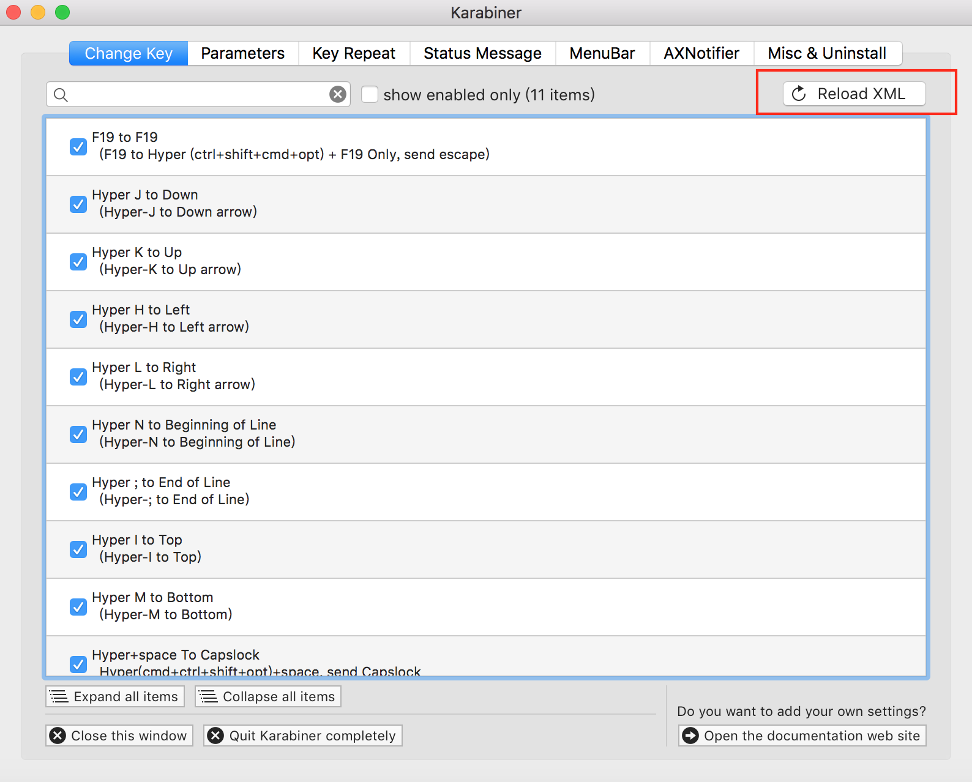This screenshot has width=972, height=782.
Task: Click 'Do you want to add your own settings?' text
Action: (x=802, y=711)
